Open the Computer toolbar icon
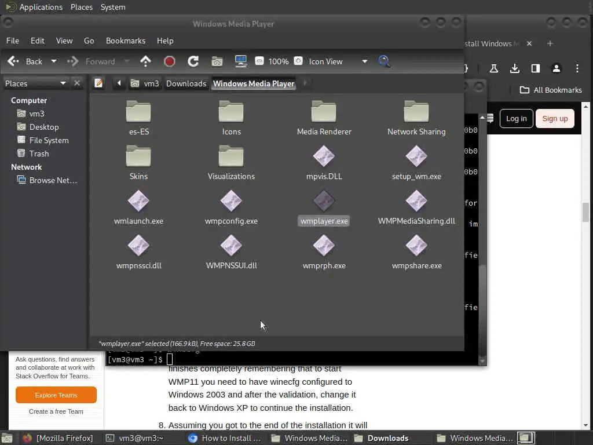The width and height of the screenshot is (593, 445). click(241, 61)
